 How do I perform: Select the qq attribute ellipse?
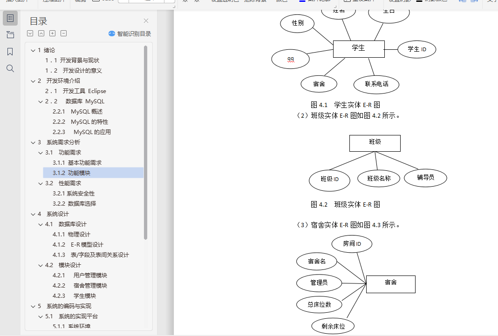coord(291,59)
